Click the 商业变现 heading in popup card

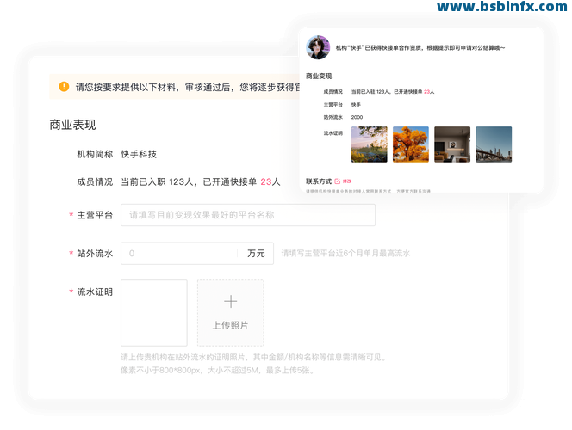click(319, 76)
